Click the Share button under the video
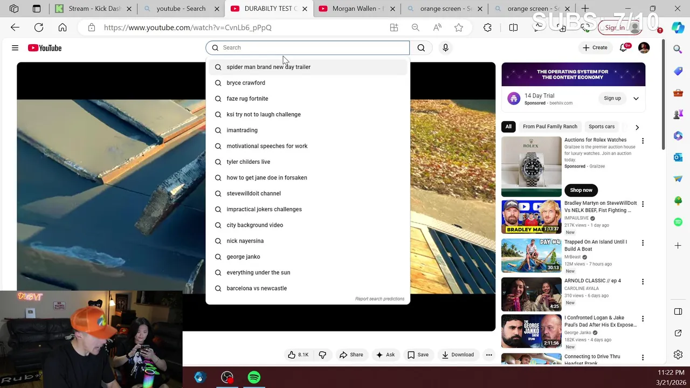The image size is (690, 388). (x=351, y=355)
